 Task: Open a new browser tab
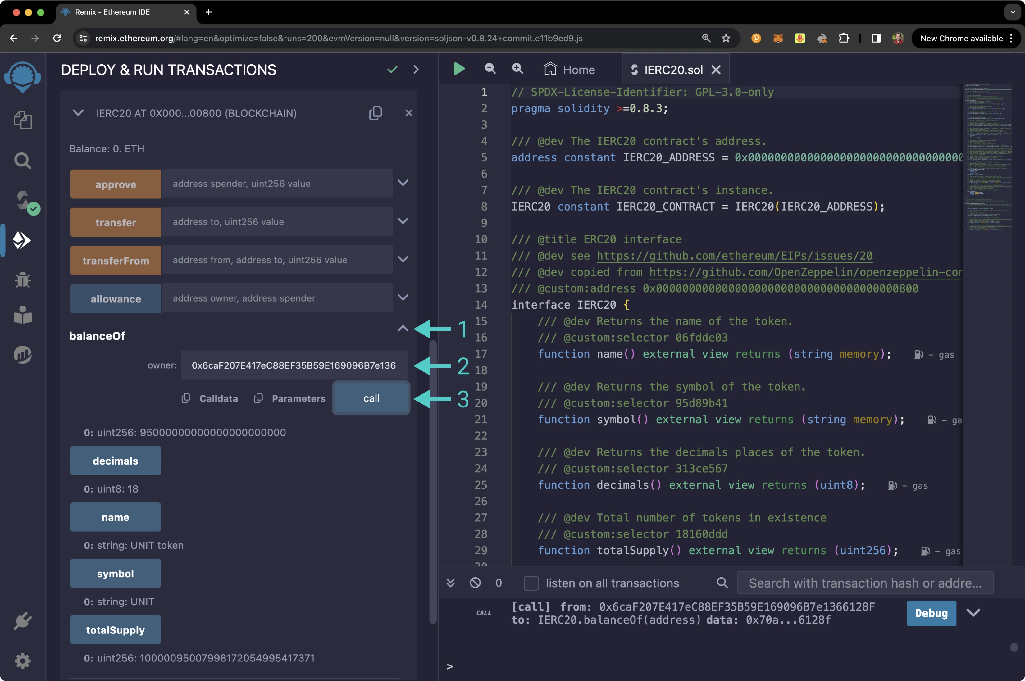tap(208, 12)
